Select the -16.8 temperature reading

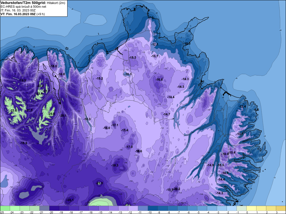[61, 74]
